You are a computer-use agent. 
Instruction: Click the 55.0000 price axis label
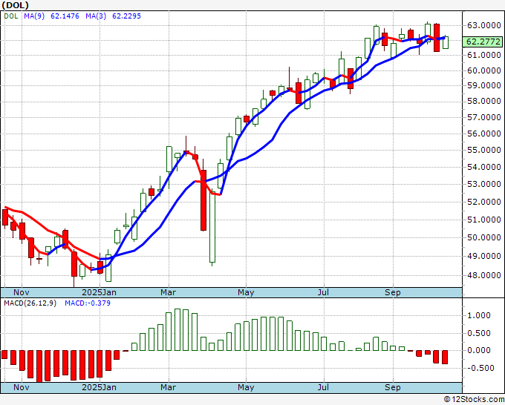[x=483, y=151]
